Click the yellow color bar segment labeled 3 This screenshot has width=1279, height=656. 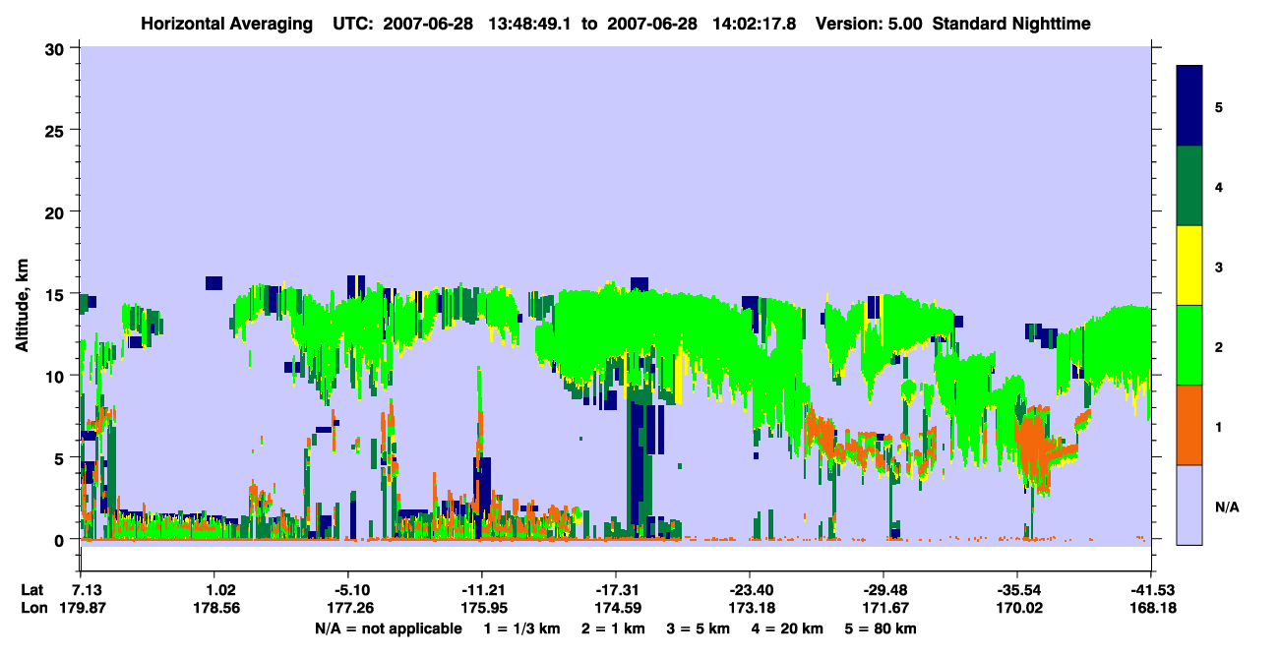tap(1189, 266)
